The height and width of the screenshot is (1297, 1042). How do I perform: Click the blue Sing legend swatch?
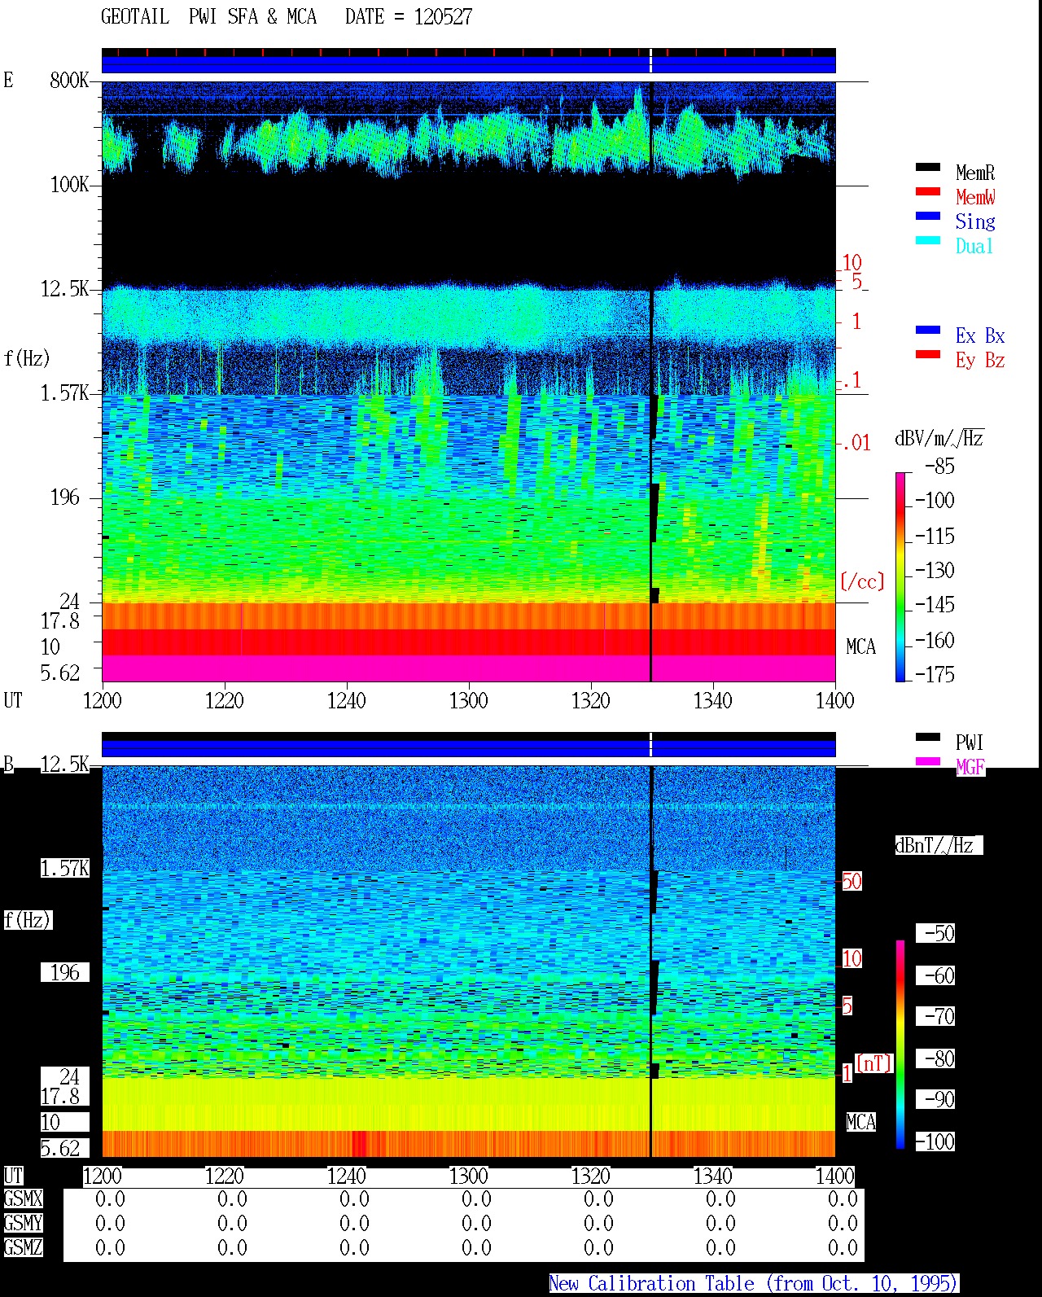927,216
